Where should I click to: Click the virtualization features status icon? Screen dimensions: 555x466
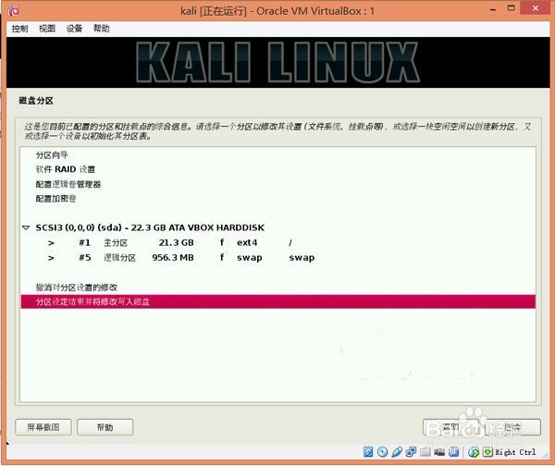pos(454,452)
